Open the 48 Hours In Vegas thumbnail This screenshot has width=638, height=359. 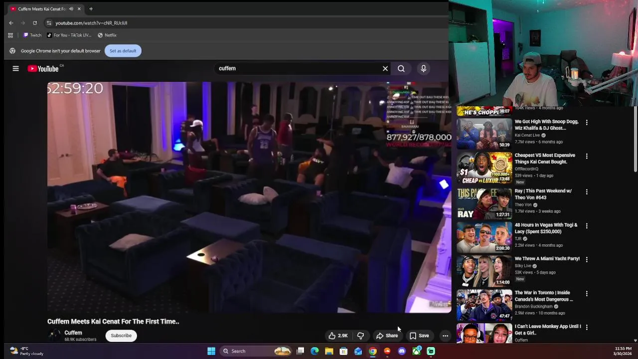point(484,237)
